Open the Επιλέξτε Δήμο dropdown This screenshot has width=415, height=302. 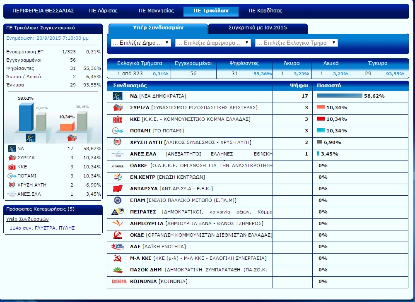tap(141, 43)
